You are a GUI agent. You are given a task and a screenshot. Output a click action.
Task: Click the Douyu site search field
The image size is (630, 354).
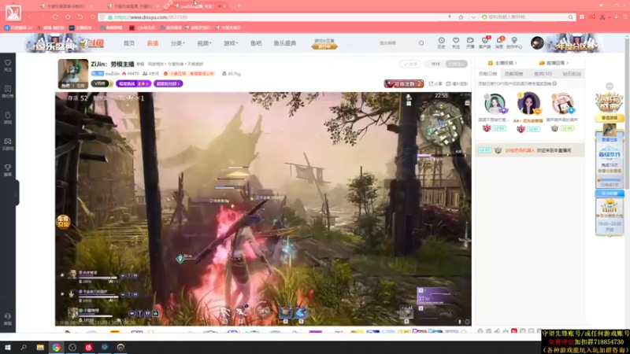tap(396, 43)
